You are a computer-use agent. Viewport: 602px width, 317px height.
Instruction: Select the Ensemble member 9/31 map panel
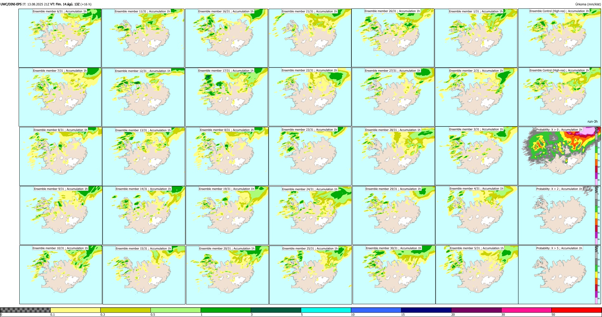click(x=61, y=216)
